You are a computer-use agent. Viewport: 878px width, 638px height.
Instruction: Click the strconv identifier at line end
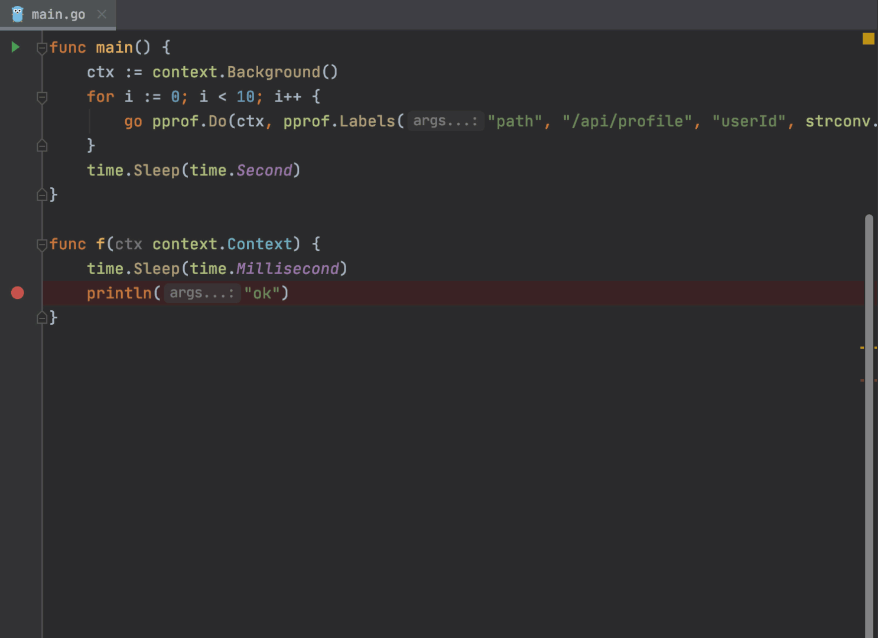[838, 121]
